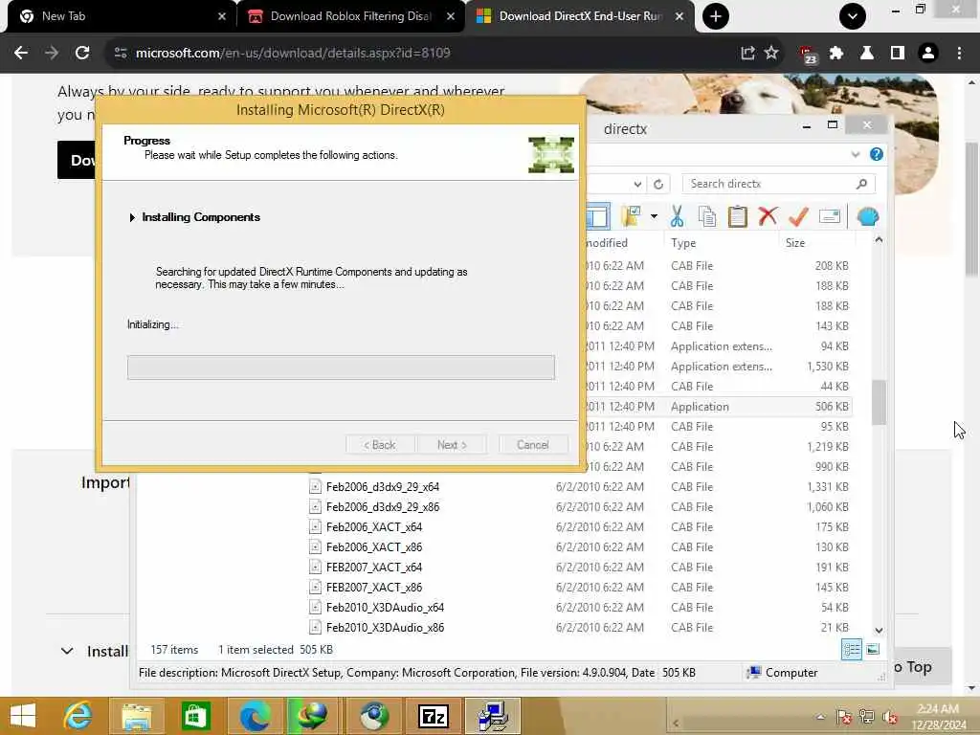
Task: Open Chrome share page icon
Action: coord(747,54)
